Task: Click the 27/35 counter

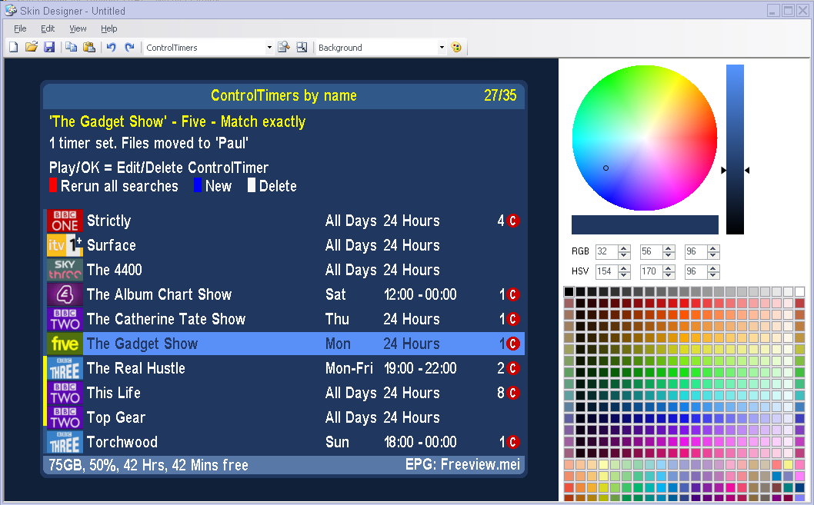Action: coord(500,95)
